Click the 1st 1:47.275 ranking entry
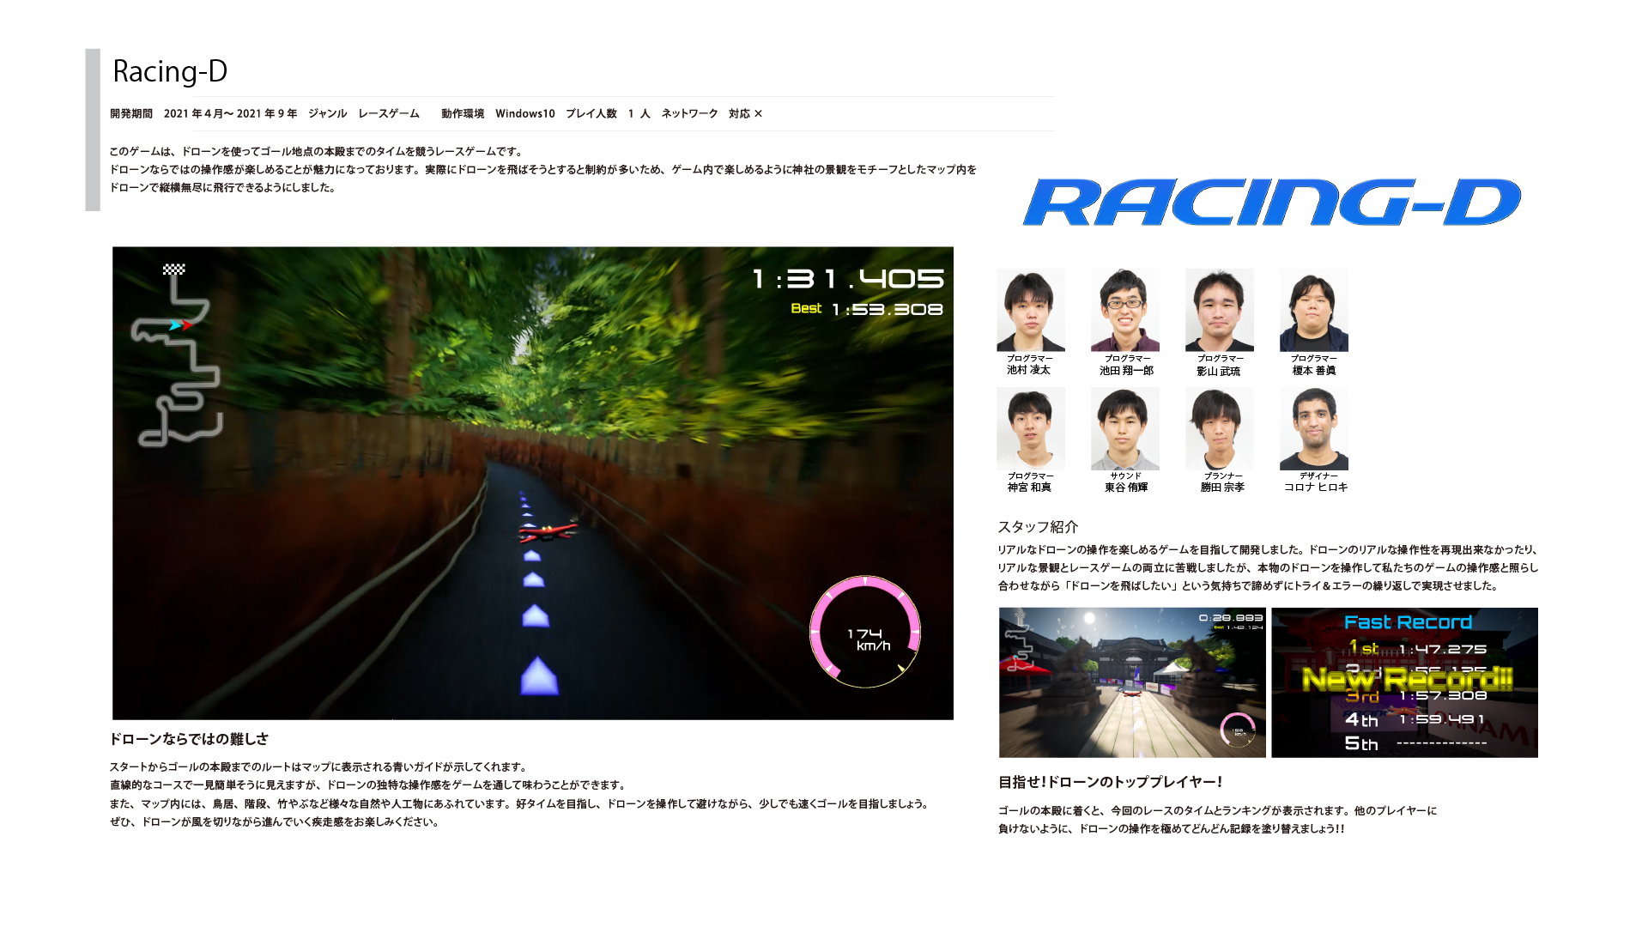The height and width of the screenshot is (927, 1648). click(x=1417, y=648)
